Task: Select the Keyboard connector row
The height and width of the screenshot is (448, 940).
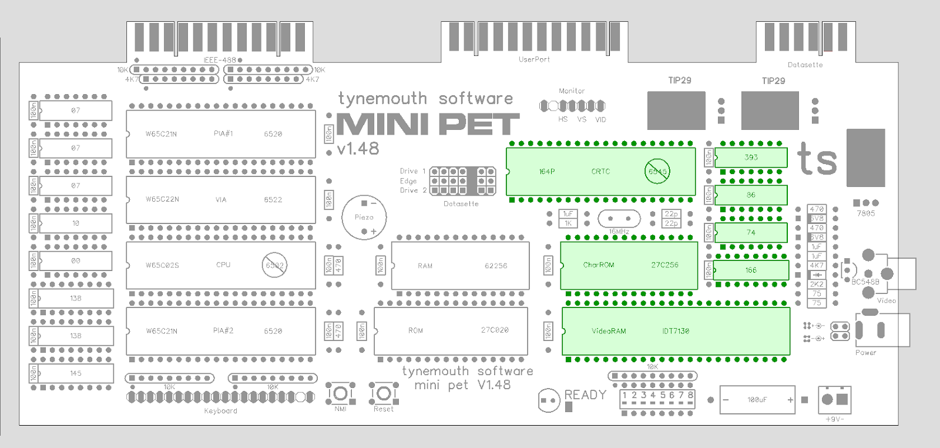Action: click(x=220, y=397)
